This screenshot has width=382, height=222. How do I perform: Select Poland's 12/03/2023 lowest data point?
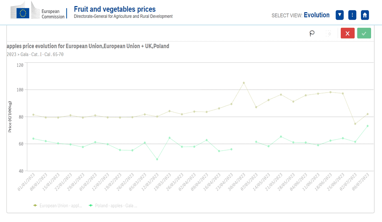pyautogui.click(x=157, y=159)
